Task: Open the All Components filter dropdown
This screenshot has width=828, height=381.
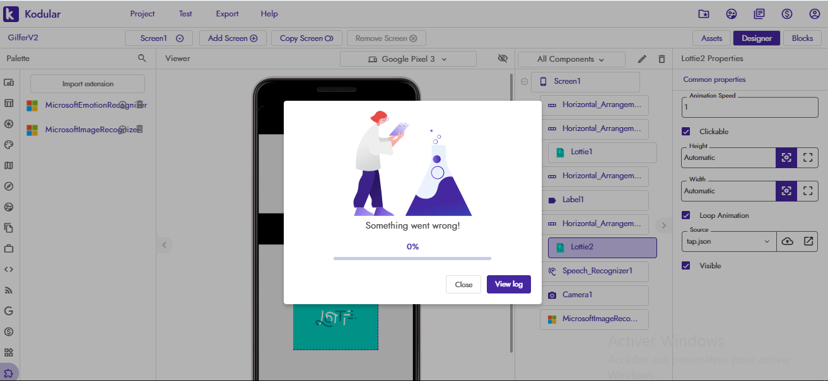Action: pyautogui.click(x=571, y=59)
